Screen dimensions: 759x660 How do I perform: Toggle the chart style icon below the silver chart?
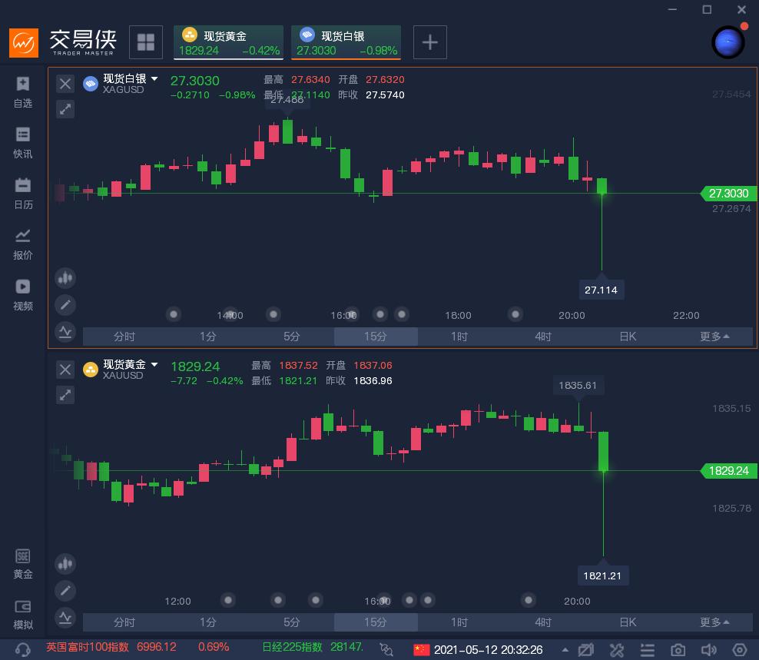click(65, 333)
